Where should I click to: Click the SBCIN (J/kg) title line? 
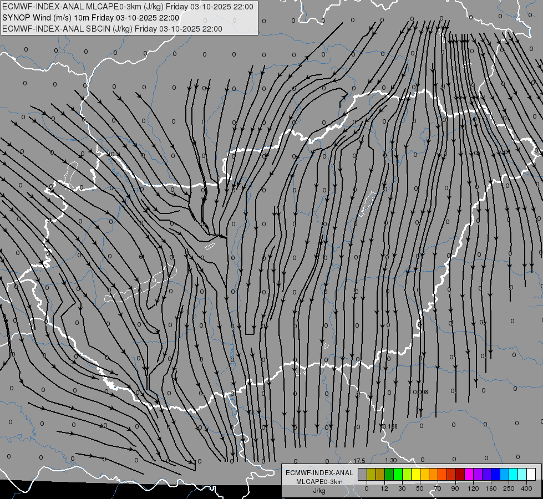pyautogui.click(x=112, y=29)
